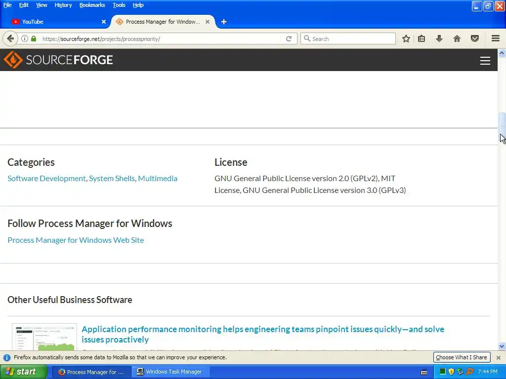Save to Pocket icon in toolbar
This screenshot has height=379, width=506.
pos(475,38)
